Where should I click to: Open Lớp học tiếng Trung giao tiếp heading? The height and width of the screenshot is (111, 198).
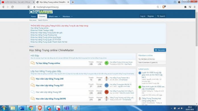(x=46, y=71)
